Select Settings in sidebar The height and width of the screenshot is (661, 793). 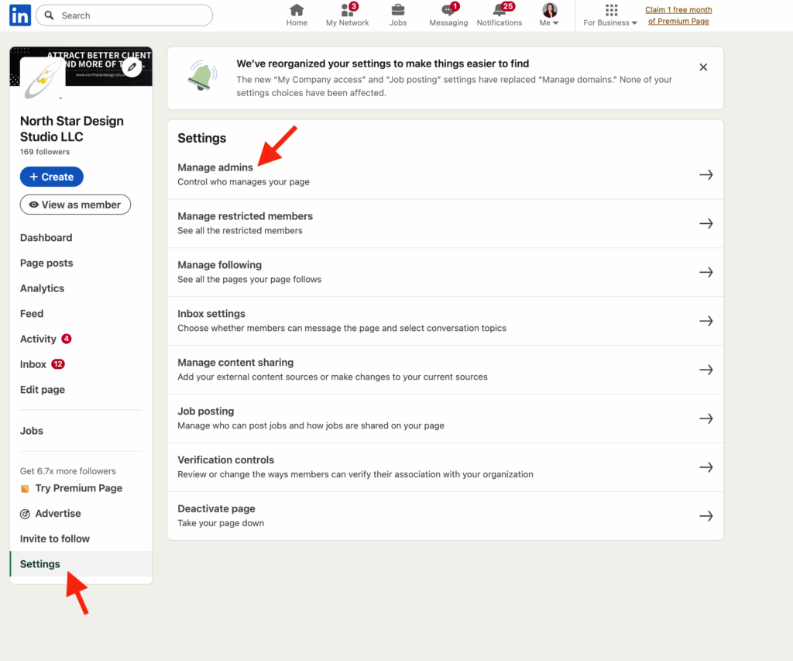(81, 564)
